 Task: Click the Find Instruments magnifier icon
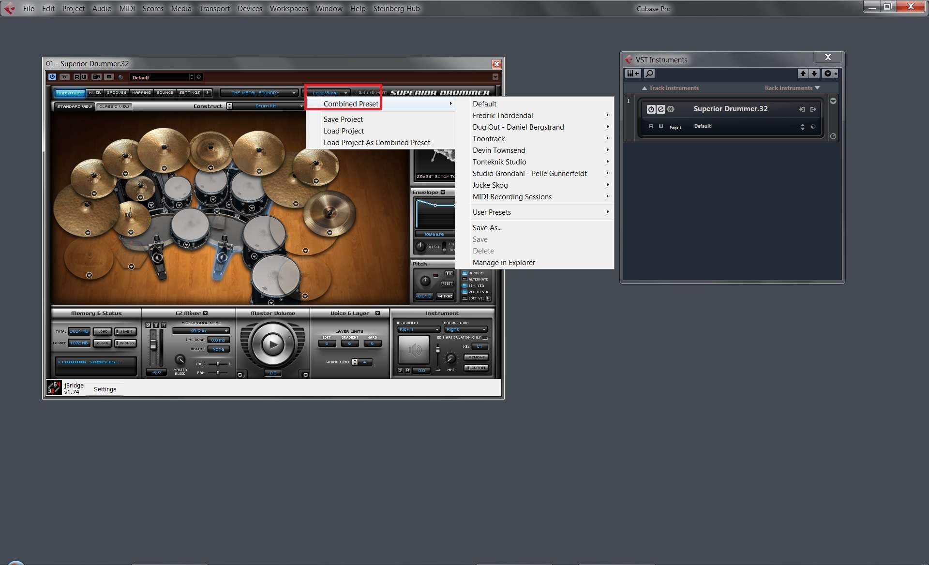(649, 74)
